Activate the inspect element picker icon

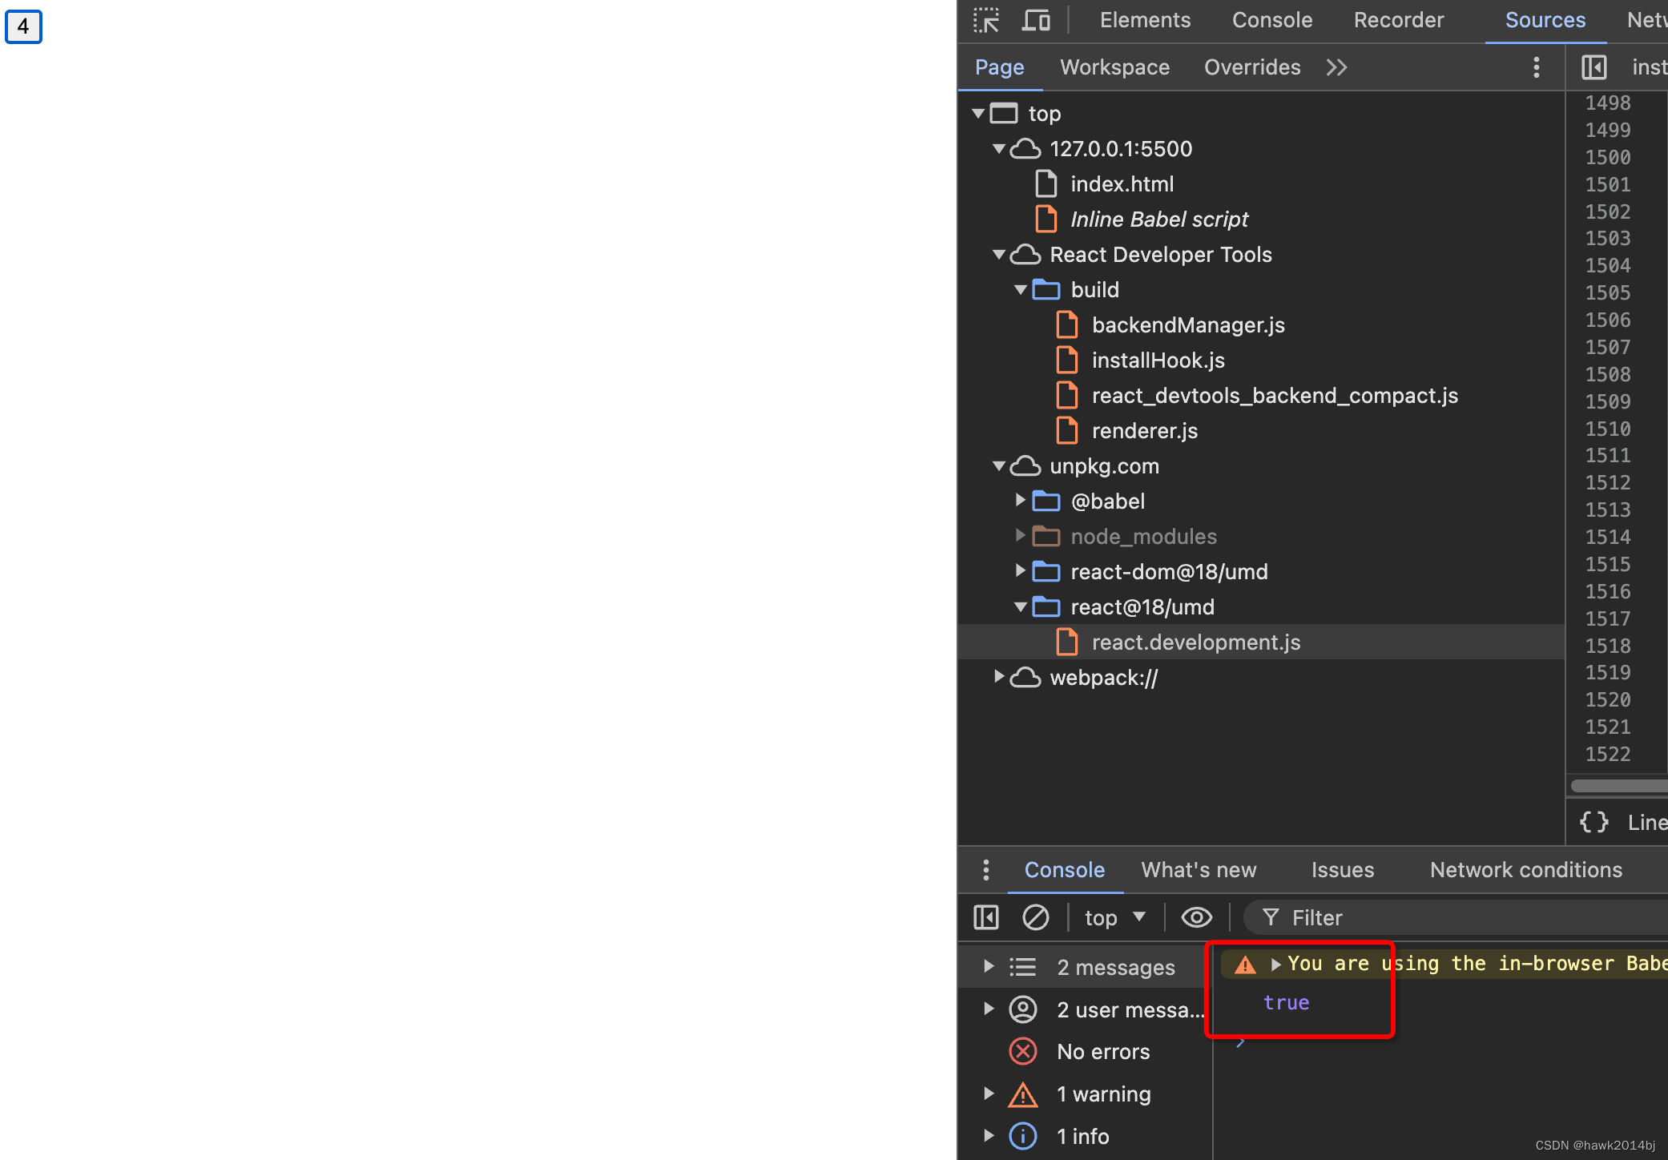[985, 20]
